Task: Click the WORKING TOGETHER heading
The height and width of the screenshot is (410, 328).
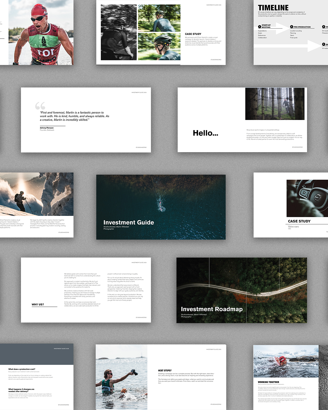Action: [x=268, y=382]
